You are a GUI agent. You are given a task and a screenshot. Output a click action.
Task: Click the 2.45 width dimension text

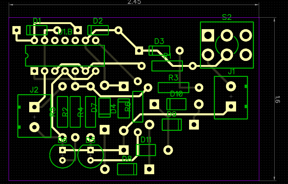point(134,2)
